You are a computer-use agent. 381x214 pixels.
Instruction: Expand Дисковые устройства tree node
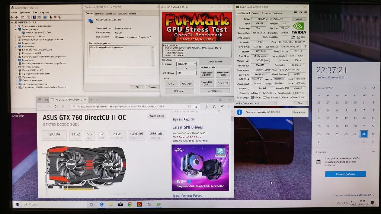16,36
